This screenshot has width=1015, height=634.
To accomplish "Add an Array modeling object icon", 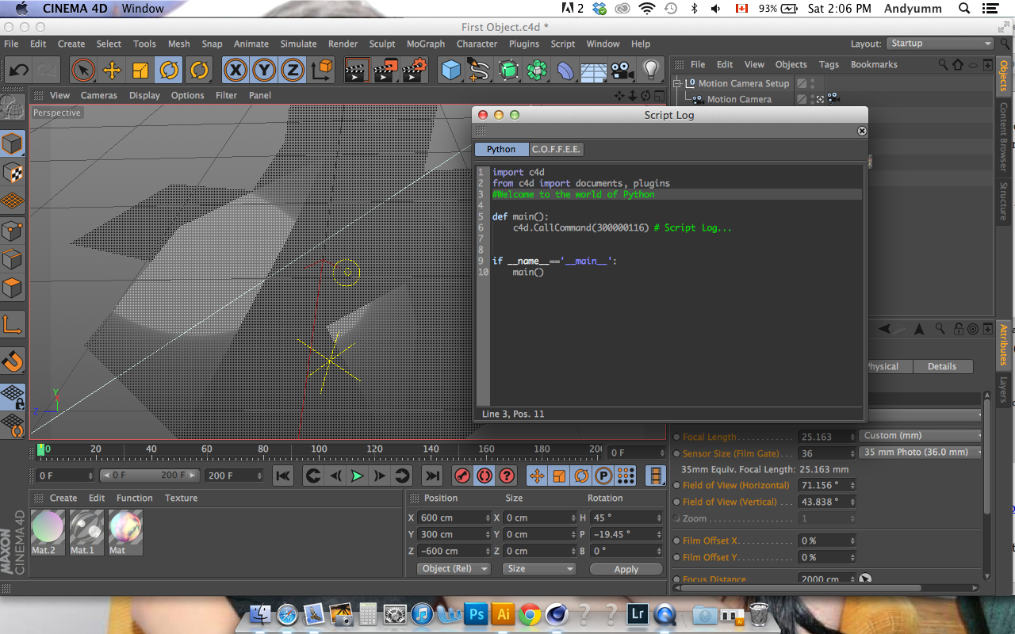I will coord(537,70).
